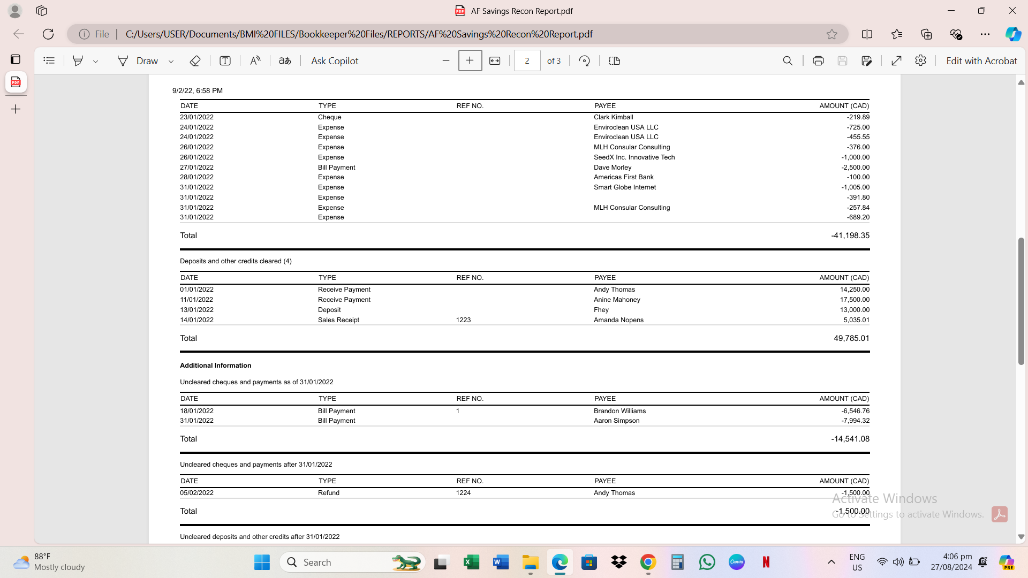Select the Erase tool
Screen dimensions: 1028x578
pyautogui.click(x=195, y=61)
